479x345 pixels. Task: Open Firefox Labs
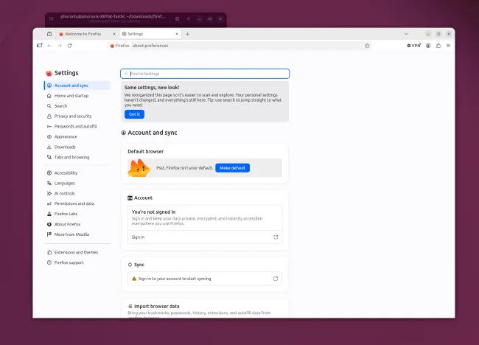point(77,214)
